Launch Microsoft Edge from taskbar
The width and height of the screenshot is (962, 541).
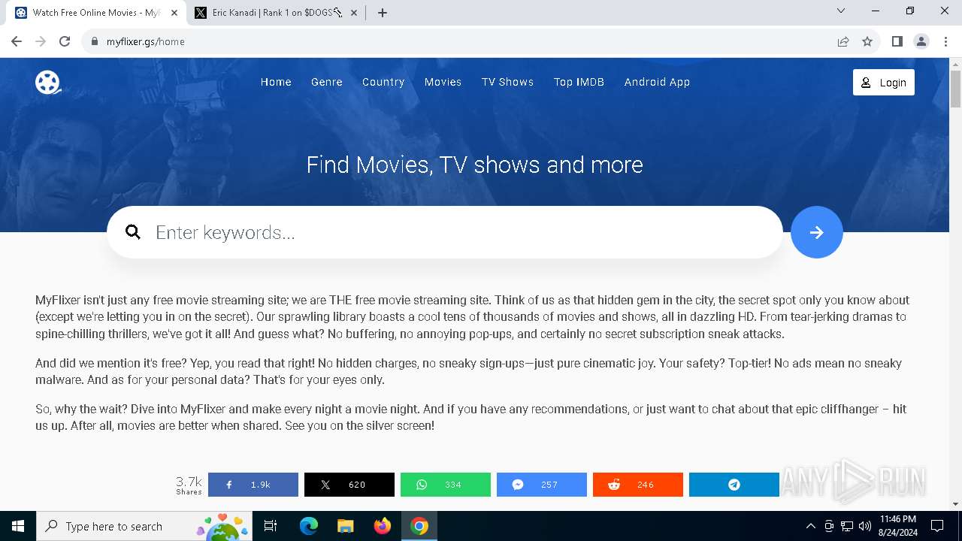pyautogui.click(x=309, y=526)
